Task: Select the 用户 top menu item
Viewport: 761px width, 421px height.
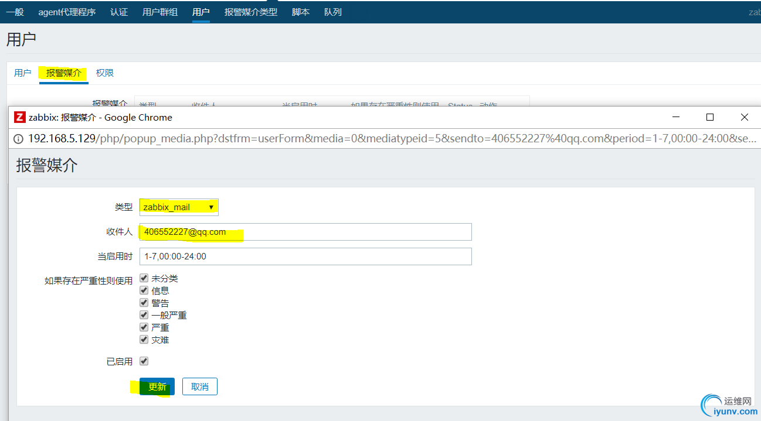Action: [x=201, y=12]
